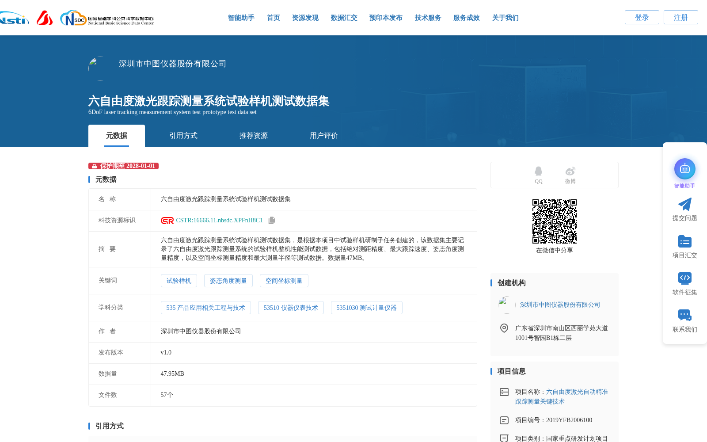Open the 服务成效 menu
Screen dimensions: 707x442
tap(466, 18)
